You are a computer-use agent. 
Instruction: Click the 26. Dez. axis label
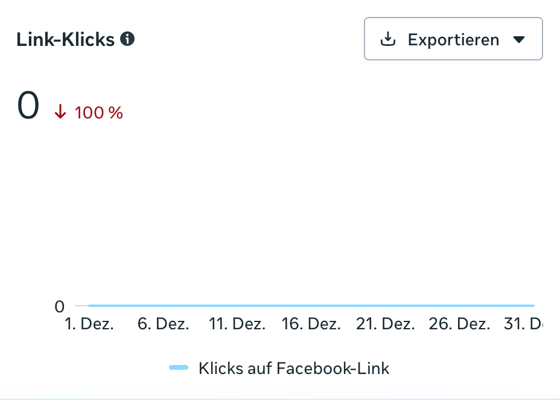click(x=459, y=324)
